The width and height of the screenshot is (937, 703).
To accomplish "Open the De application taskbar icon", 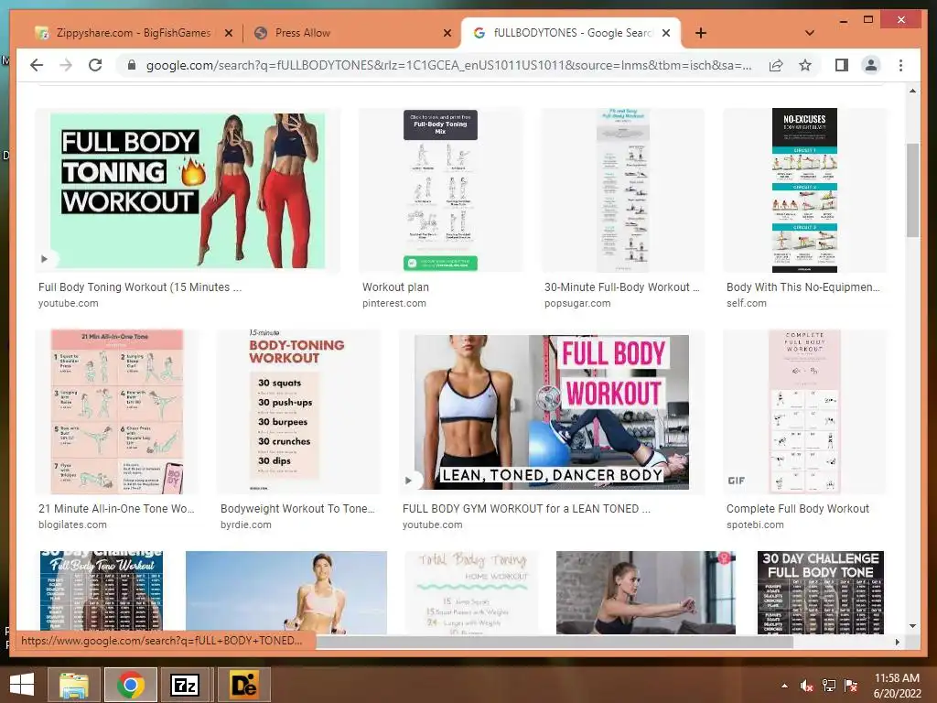I will coord(243,685).
